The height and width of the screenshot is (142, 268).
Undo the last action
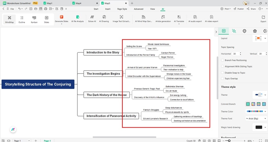point(19,9)
